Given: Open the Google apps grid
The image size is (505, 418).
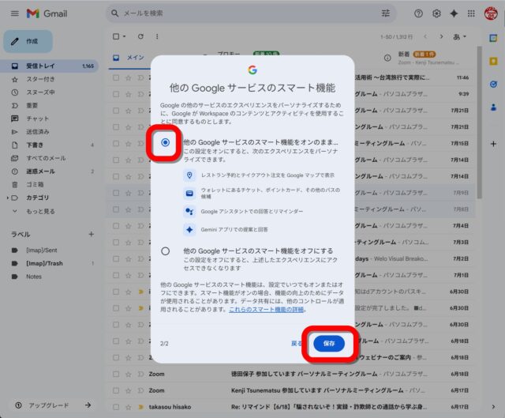Looking at the screenshot, I should [471, 13].
